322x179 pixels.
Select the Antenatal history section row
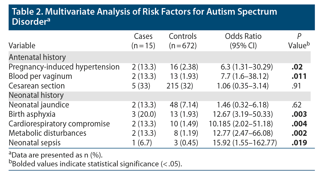click(37, 57)
